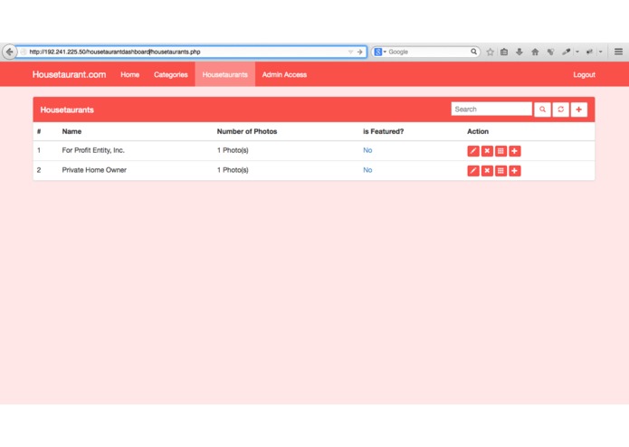This screenshot has width=629, height=447.
Task: Open the Categories nav item
Action: (170, 74)
